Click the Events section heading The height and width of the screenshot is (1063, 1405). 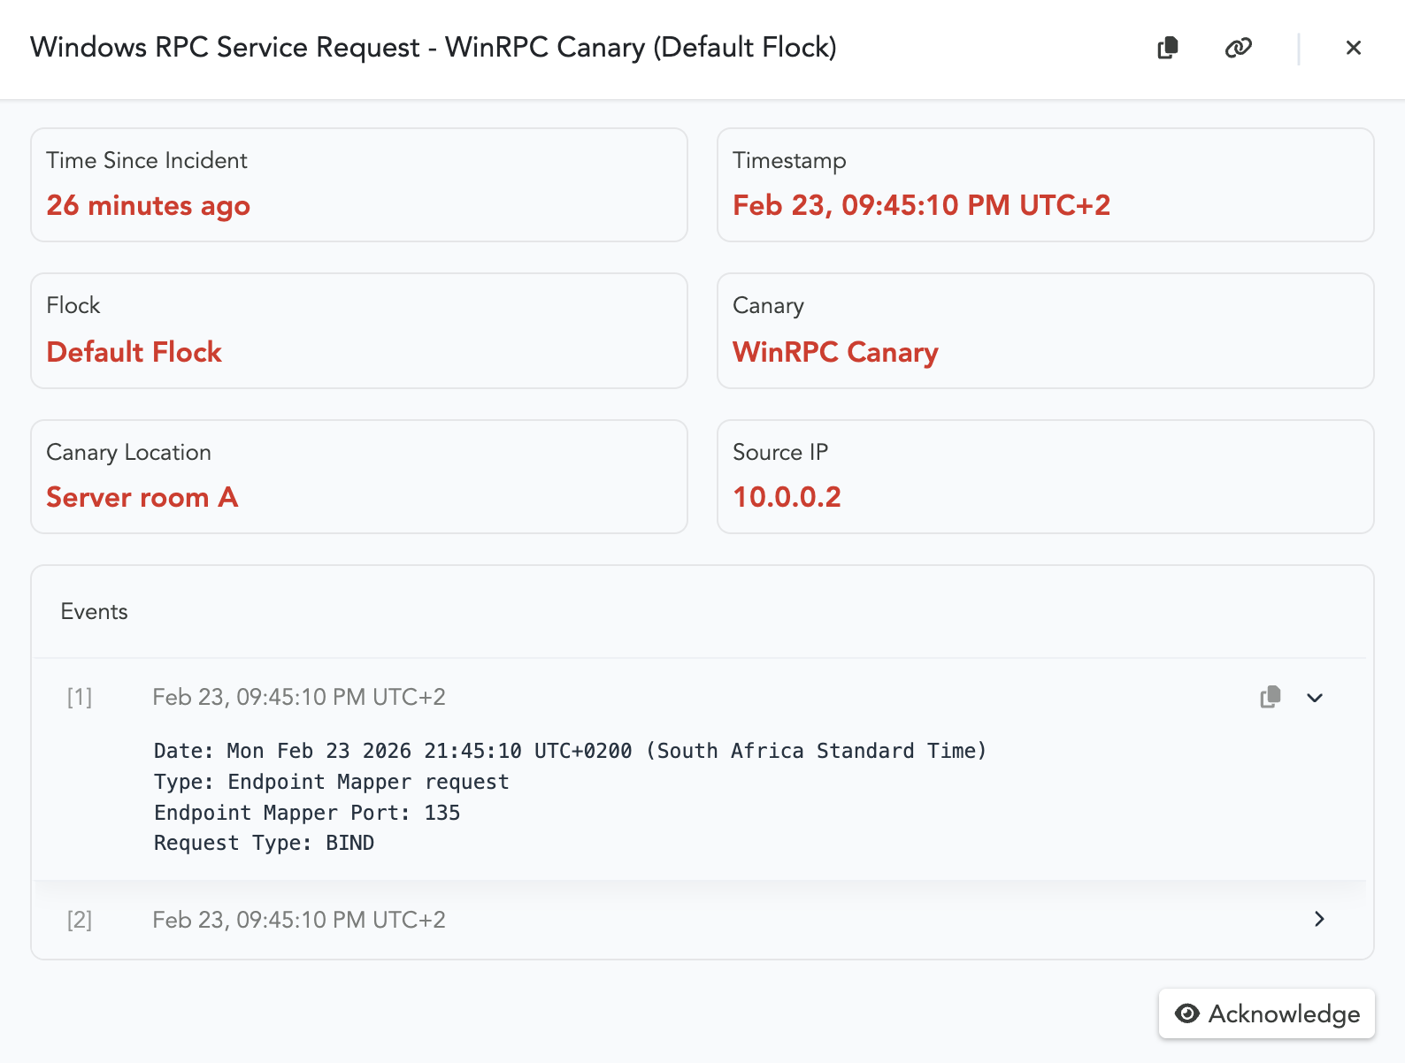click(94, 611)
